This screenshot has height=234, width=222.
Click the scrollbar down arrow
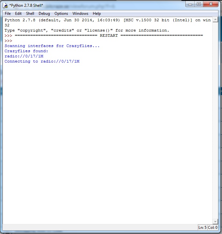pyautogui.click(x=215, y=221)
